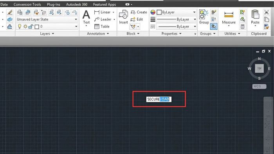Click the Linetype icon in Properties panel
The width and height of the screenshot is (274, 154).
pyautogui.click(x=153, y=27)
